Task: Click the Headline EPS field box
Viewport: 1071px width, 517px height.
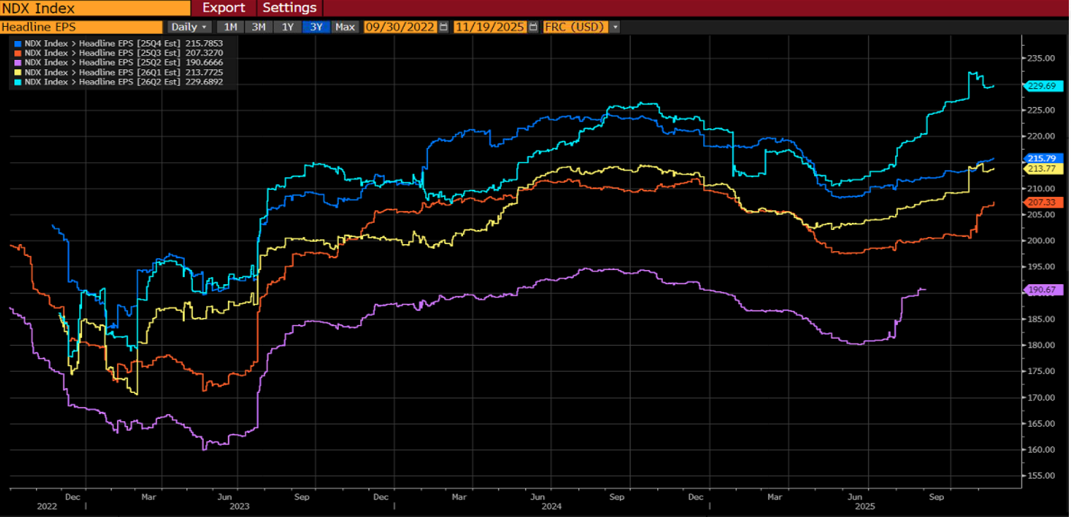Action: 81,27
